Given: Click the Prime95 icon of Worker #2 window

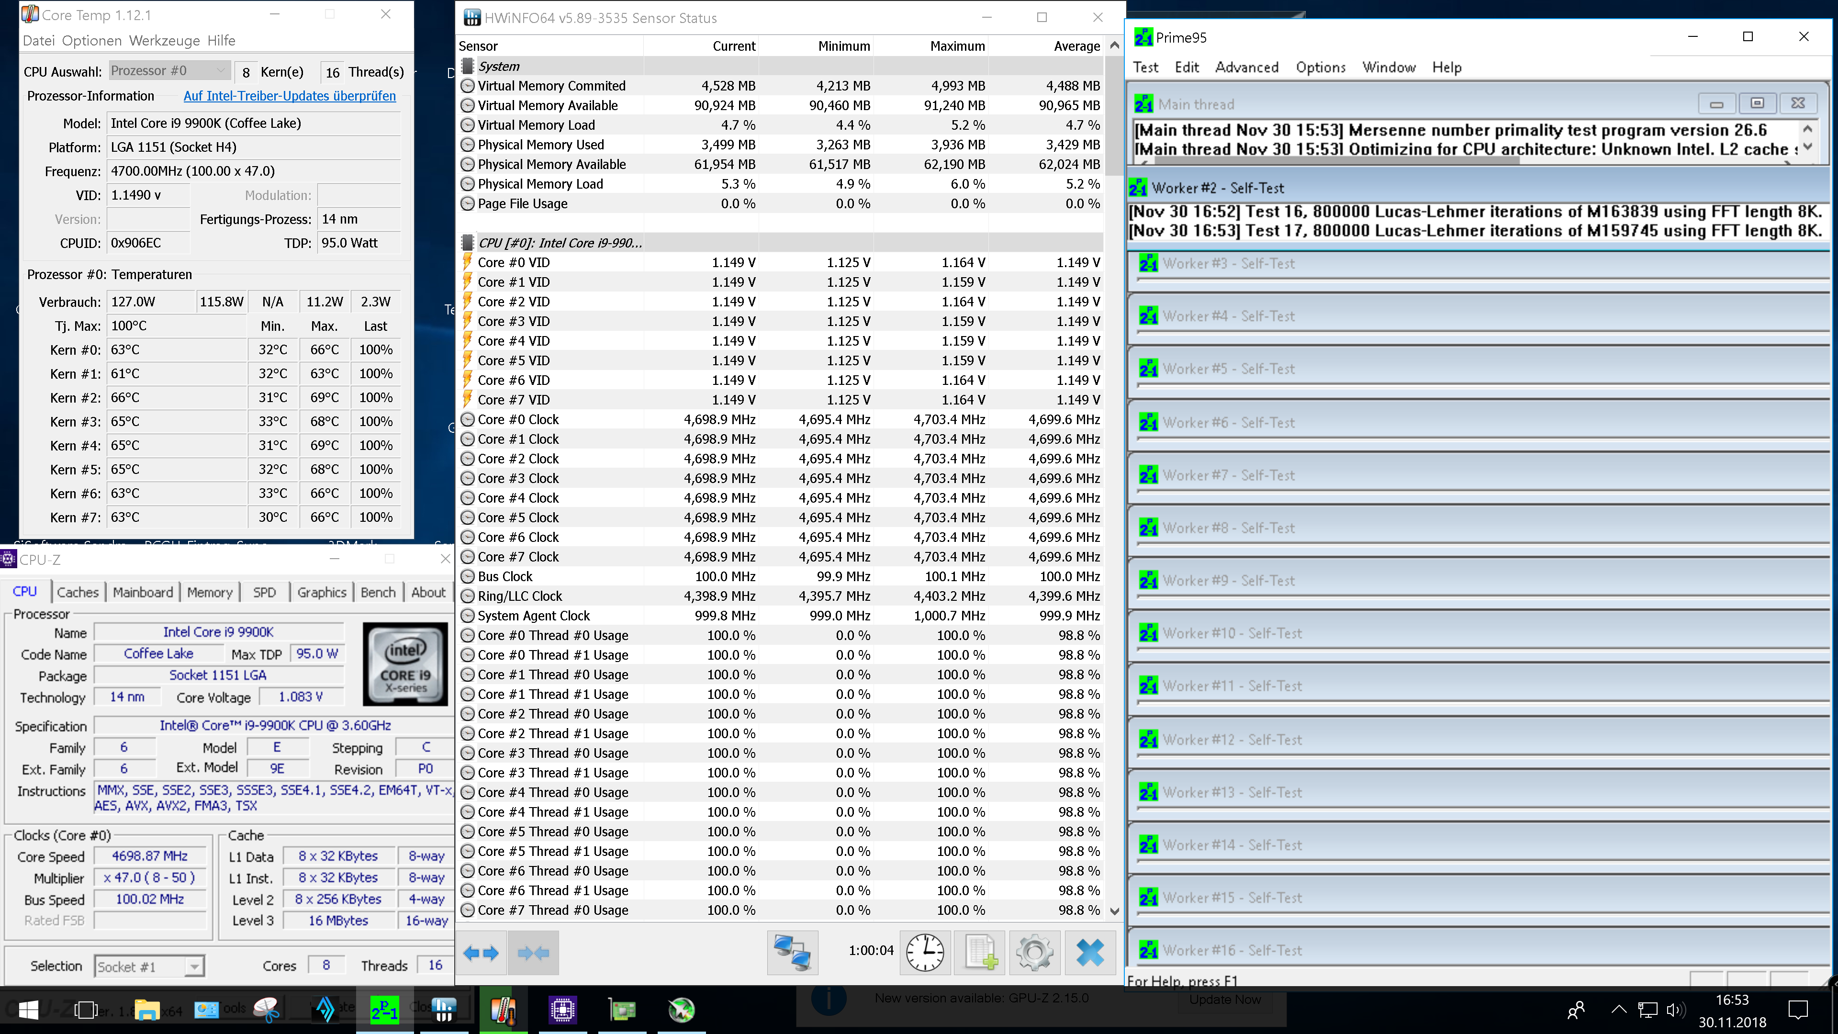Looking at the screenshot, I should pyautogui.click(x=1137, y=188).
